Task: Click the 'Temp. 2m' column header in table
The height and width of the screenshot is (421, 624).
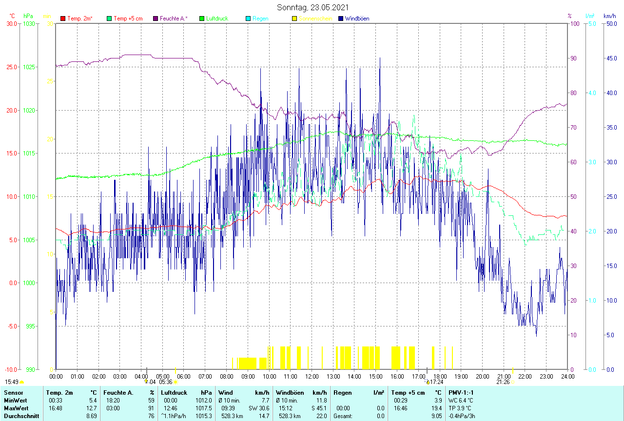Action: tap(59, 393)
